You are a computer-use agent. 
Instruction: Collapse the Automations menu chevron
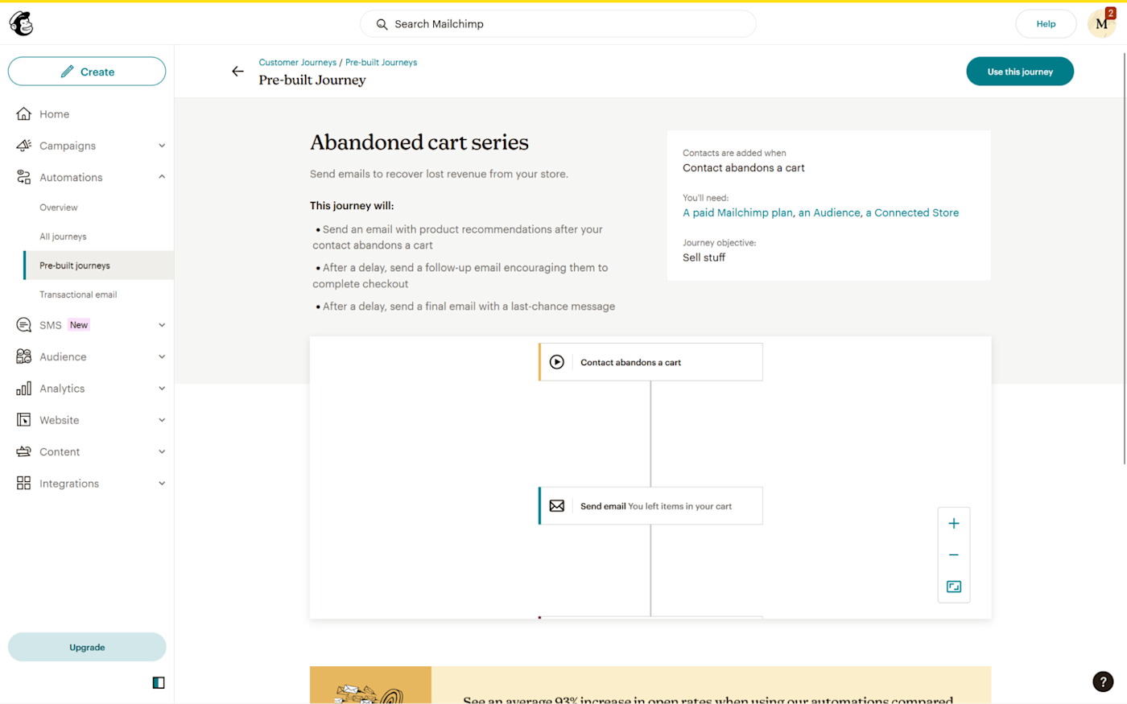162,177
